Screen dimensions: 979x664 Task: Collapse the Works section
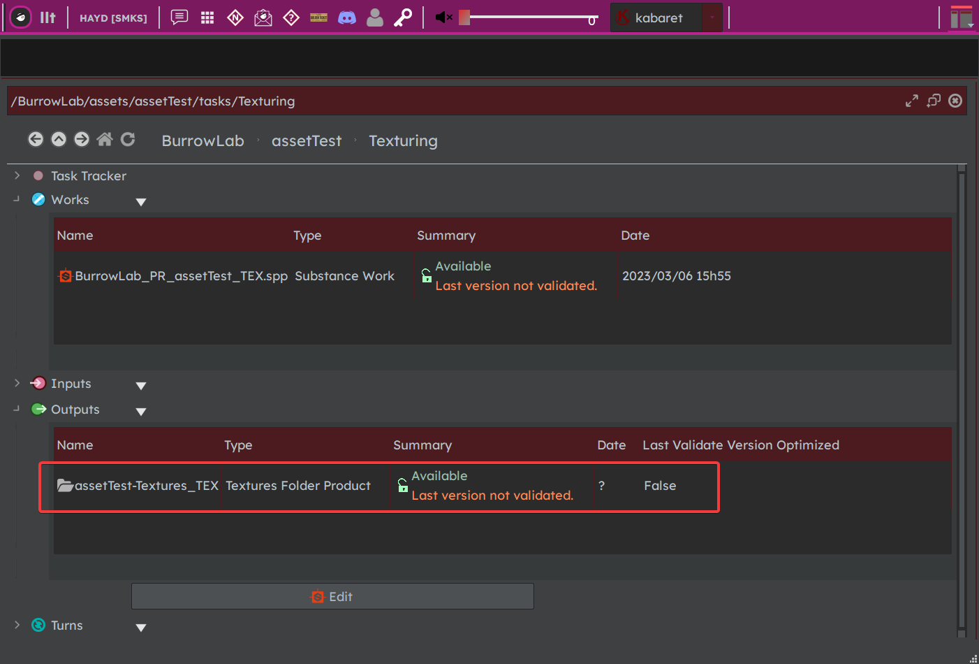pos(17,199)
